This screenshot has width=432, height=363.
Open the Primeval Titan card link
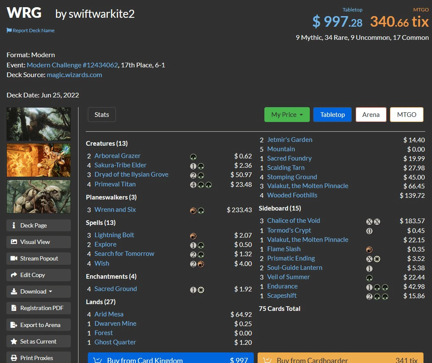click(115, 184)
